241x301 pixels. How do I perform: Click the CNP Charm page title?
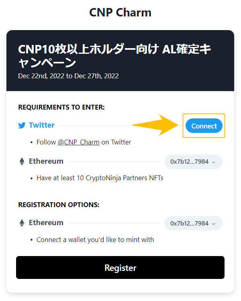coord(120,13)
